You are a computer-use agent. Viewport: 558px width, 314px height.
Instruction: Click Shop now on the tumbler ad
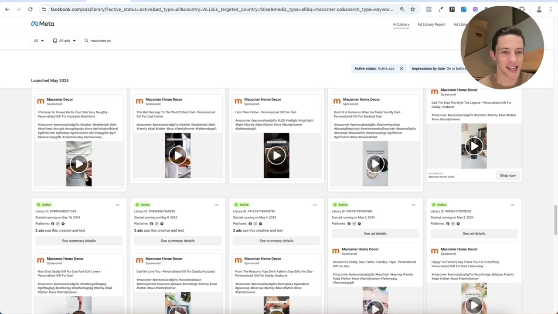[507, 175]
